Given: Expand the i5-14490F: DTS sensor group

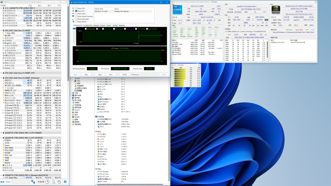Looking at the screenshot, I should pyautogui.click(x=1, y=73).
